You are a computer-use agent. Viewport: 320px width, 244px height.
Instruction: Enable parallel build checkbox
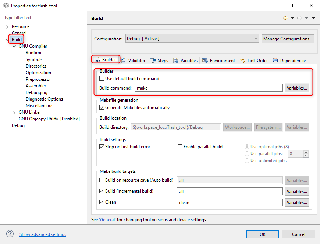coord(180,147)
